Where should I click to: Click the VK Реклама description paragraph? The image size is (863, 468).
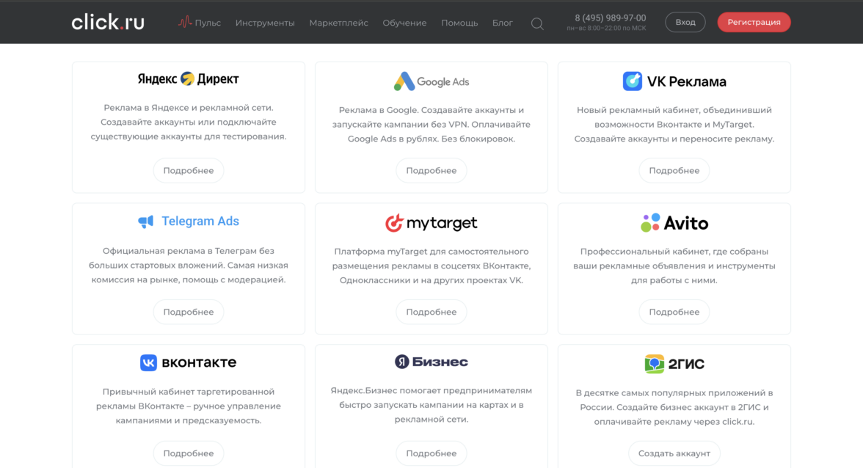(x=674, y=124)
